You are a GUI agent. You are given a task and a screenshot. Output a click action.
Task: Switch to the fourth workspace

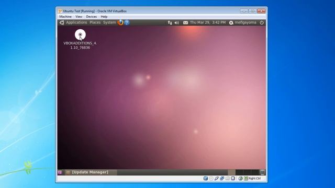255,172
